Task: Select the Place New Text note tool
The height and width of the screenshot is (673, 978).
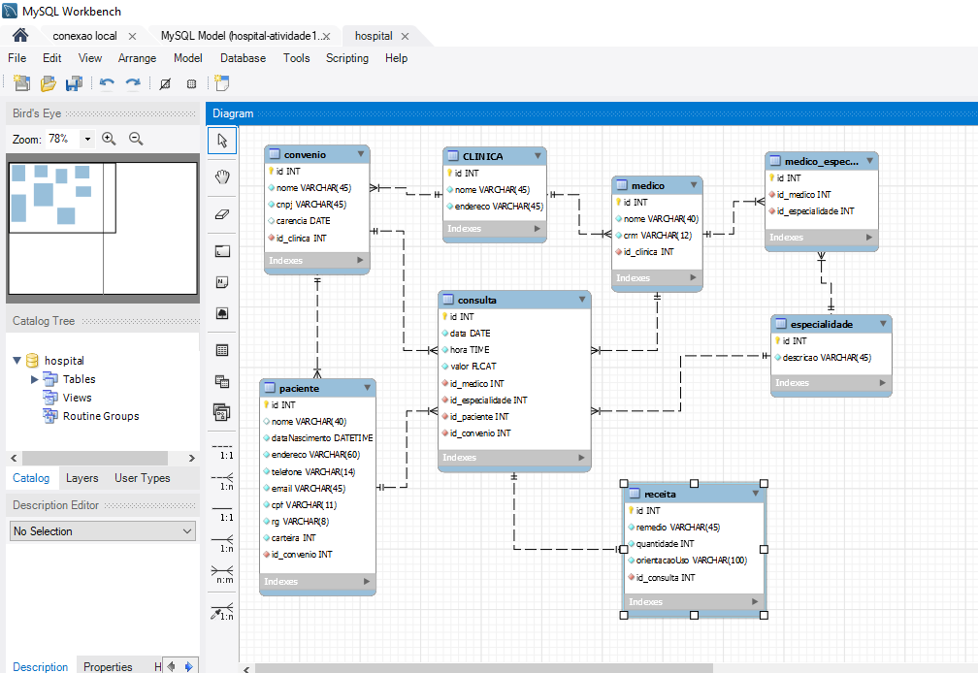Action: click(x=222, y=281)
